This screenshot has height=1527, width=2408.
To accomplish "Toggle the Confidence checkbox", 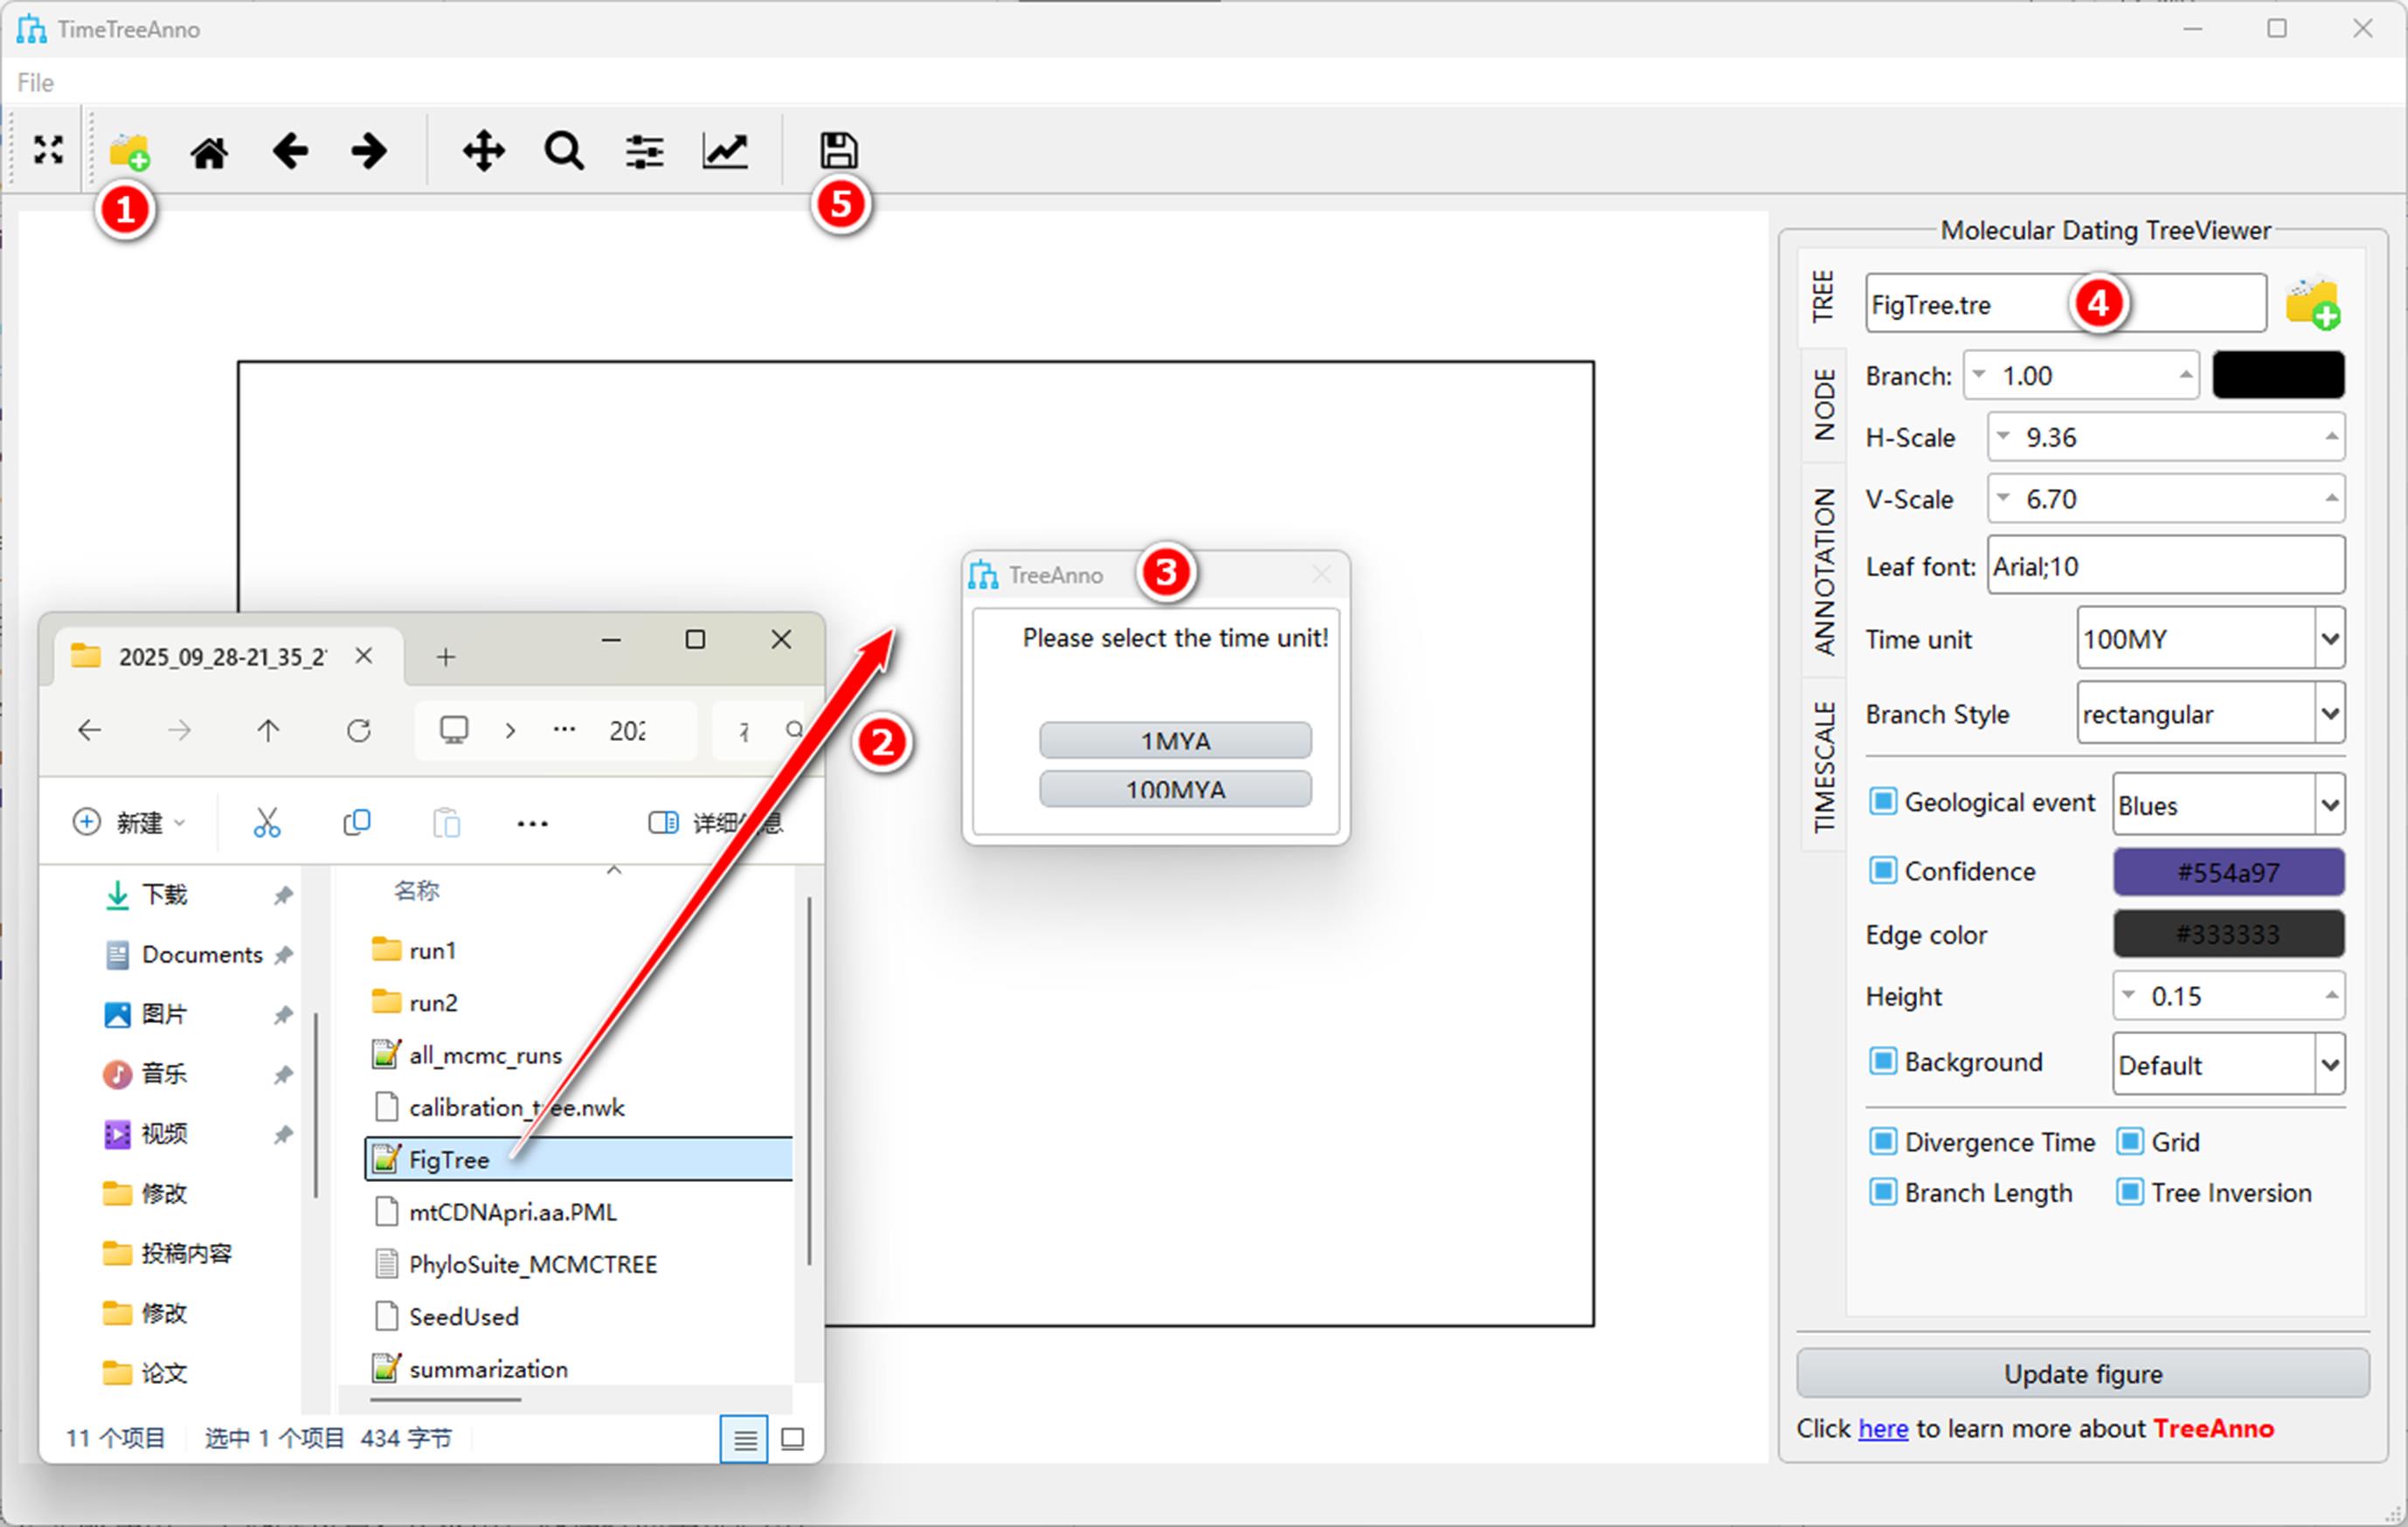I will point(1882,870).
